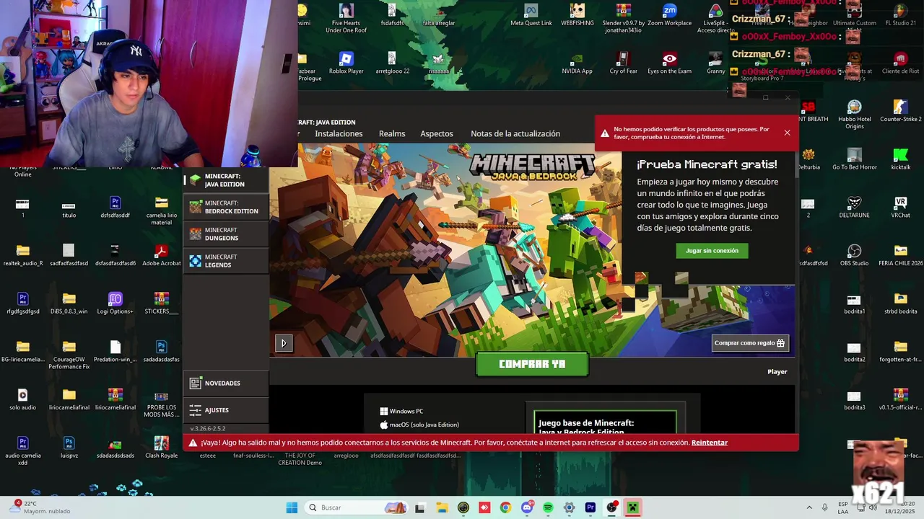Image resolution: width=924 pixels, height=519 pixels.
Task: Select the FERIA CHILE 2026 folder
Action: [x=900, y=256]
